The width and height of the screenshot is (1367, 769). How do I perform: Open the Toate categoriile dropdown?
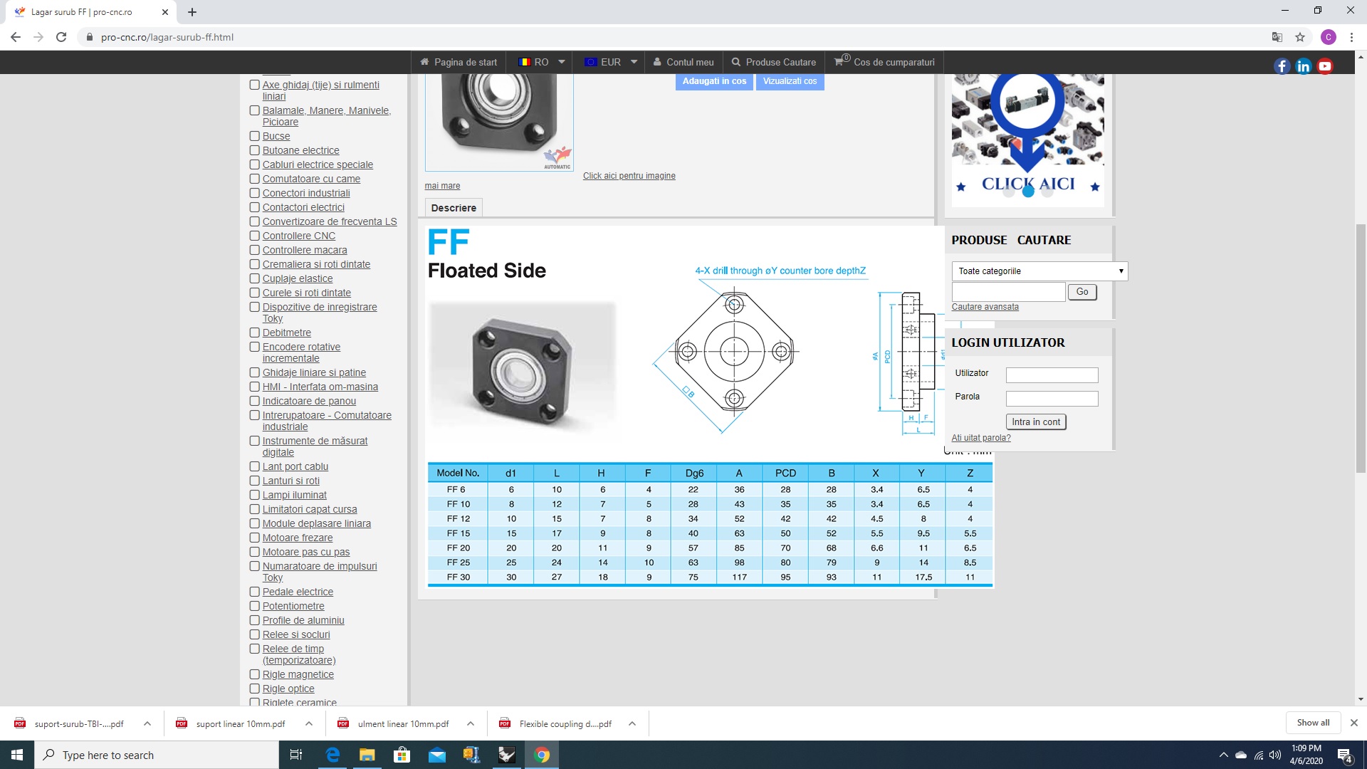click(x=1039, y=271)
